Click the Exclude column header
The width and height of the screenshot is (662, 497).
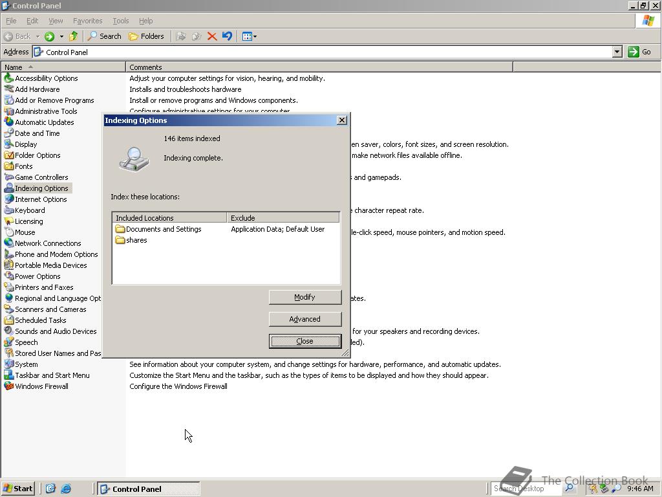pos(283,217)
